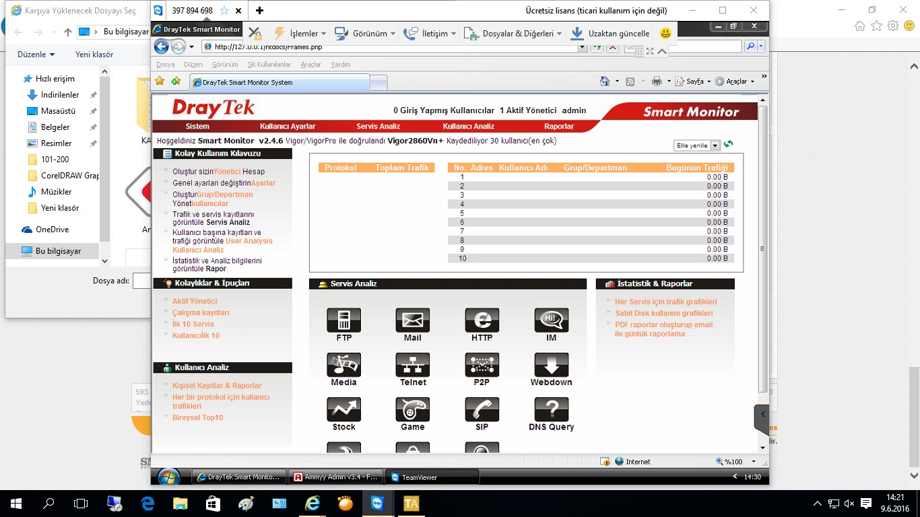Click the Mail service icon
Image resolution: width=920 pixels, height=517 pixels.
[x=412, y=320]
